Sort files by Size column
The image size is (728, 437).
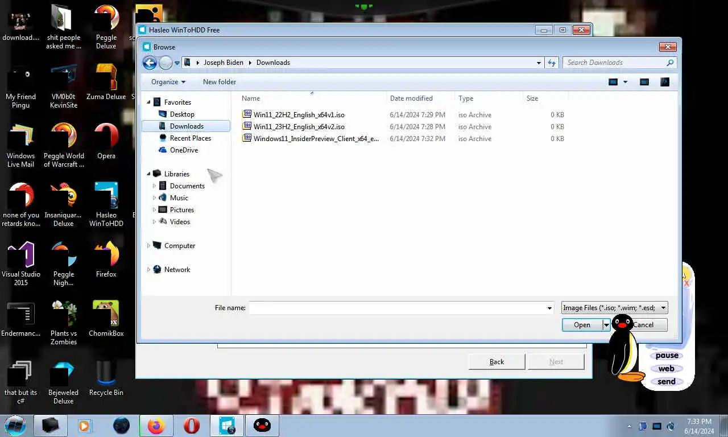(x=545, y=98)
